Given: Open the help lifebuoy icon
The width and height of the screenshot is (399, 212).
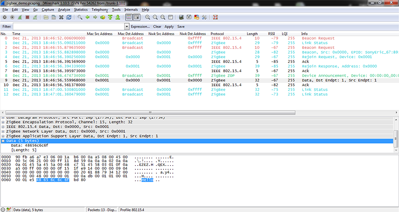Looking at the screenshot, I should [x=215, y=17].
